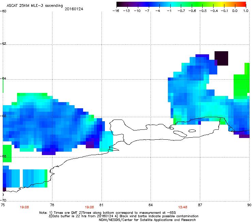Click the red 19:06 time label near longitude 76
Image resolution: width=252 pixels, height=222 pixels.
pyautogui.click(x=24, y=207)
